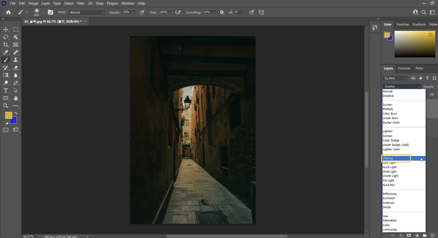Choose Soft Light blend mode

coord(389,163)
